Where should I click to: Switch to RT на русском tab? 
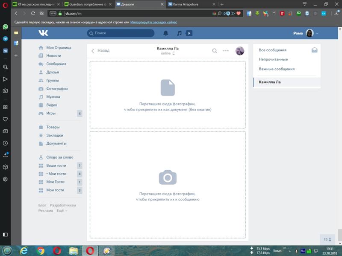pyautogui.click(x=36, y=4)
